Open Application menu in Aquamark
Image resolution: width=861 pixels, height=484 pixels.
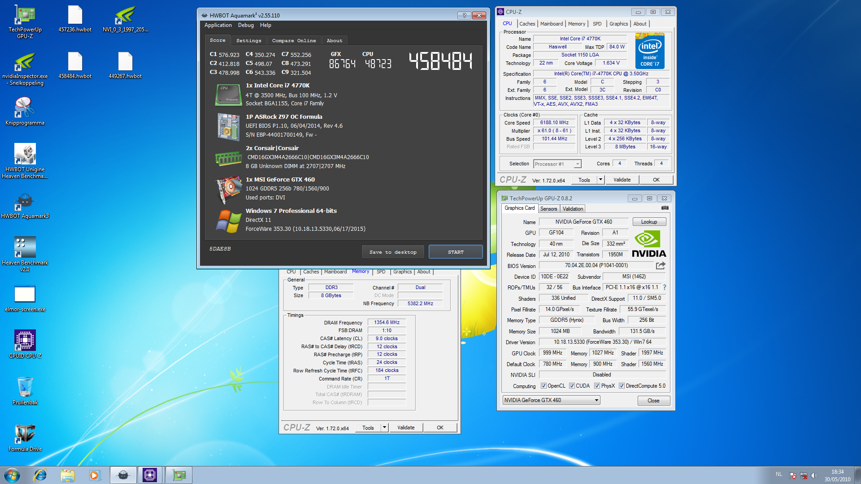(218, 25)
